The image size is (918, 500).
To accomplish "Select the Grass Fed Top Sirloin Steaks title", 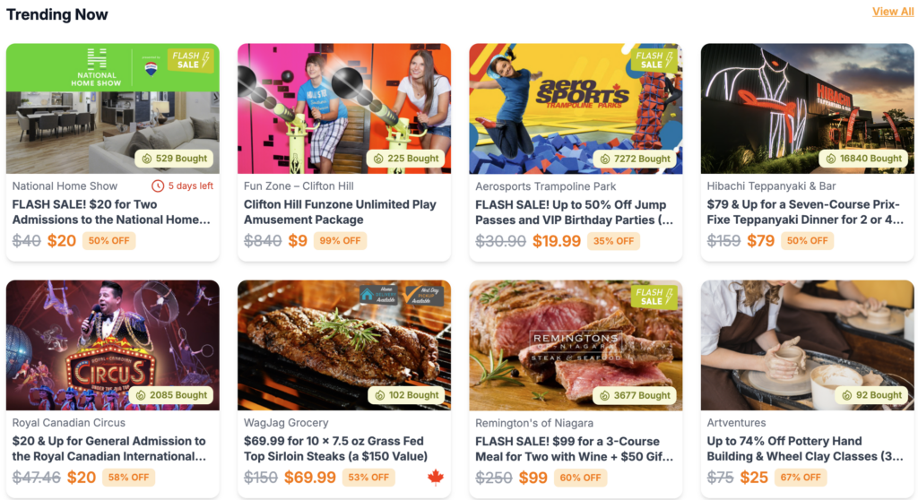I will 335,449.
